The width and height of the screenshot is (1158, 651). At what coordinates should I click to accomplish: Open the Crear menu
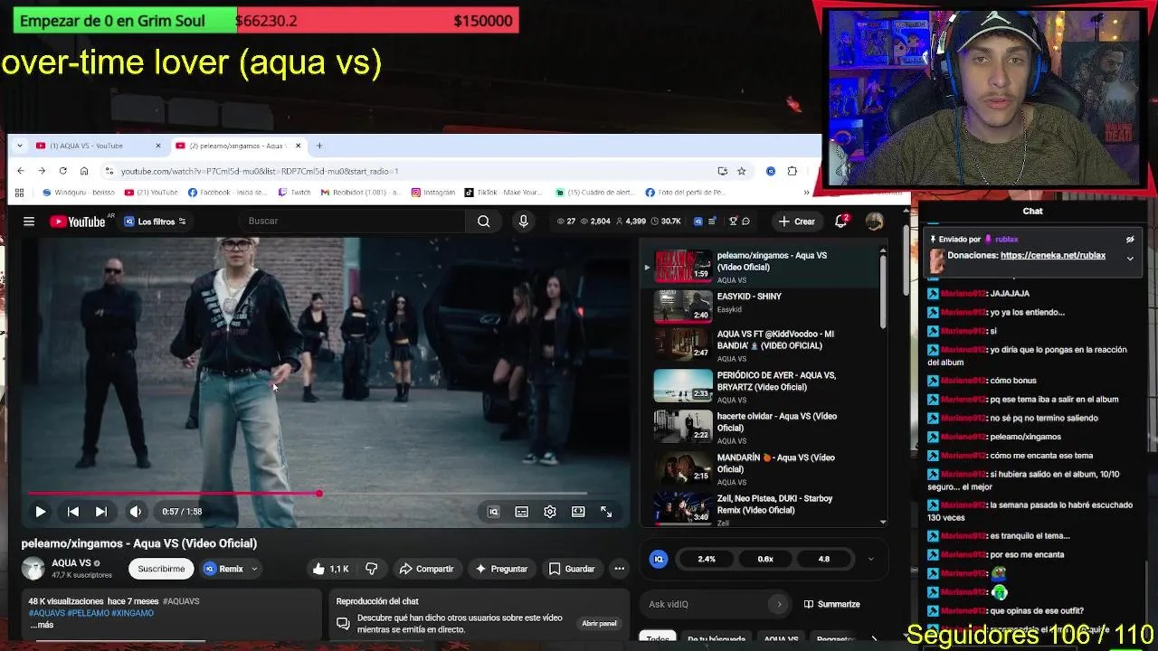(x=797, y=222)
